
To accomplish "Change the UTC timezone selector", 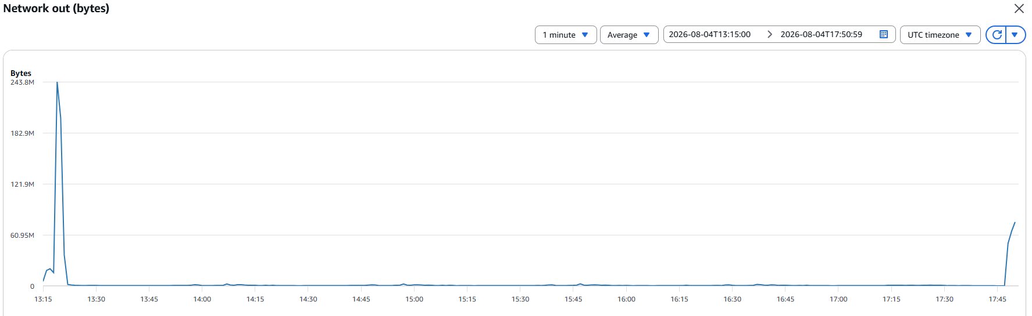I will (x=940, y=35).
